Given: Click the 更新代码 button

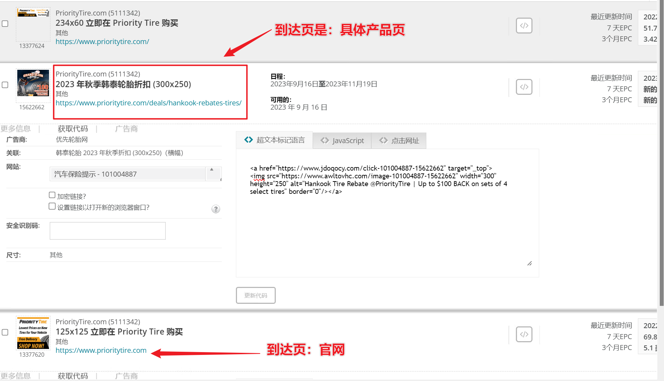Looking at the screenshot, I should 256,295.
